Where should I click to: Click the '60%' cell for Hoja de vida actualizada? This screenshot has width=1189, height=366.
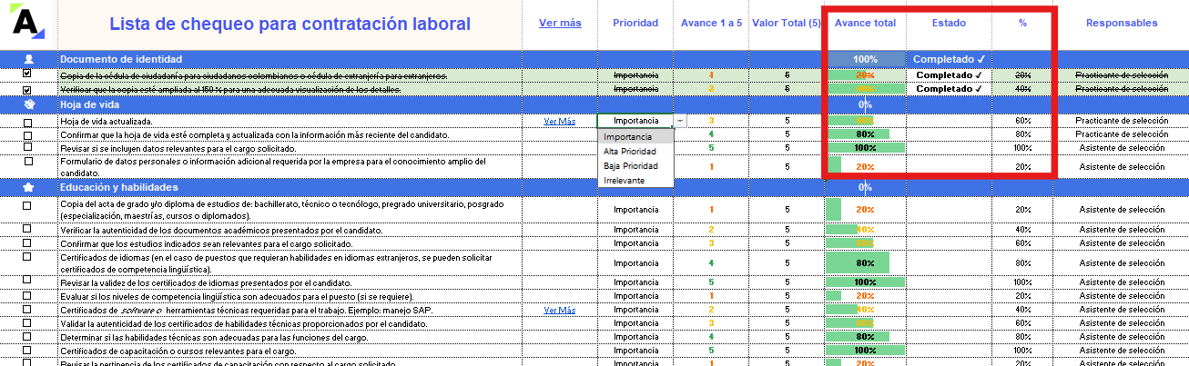coord(1023,121)
